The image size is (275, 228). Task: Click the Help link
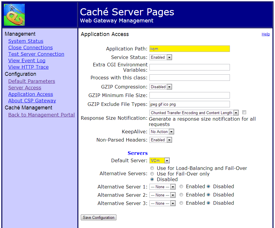[266, 34]
